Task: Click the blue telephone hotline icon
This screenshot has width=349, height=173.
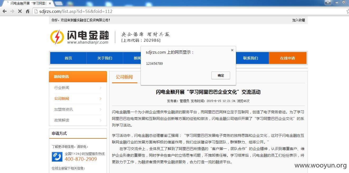Action: (57, 157)
